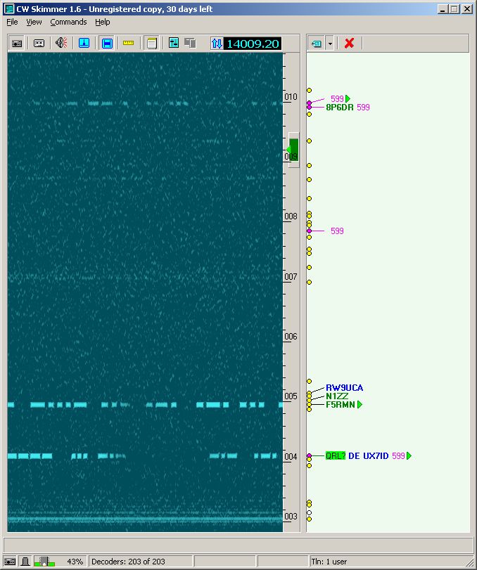Toggle the notepad callsign list icon
Viewport: 477px width, 570px height.
(x=151, y=44)
